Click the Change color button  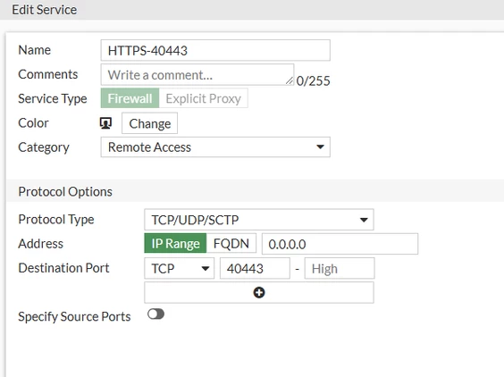coord(149,123)
